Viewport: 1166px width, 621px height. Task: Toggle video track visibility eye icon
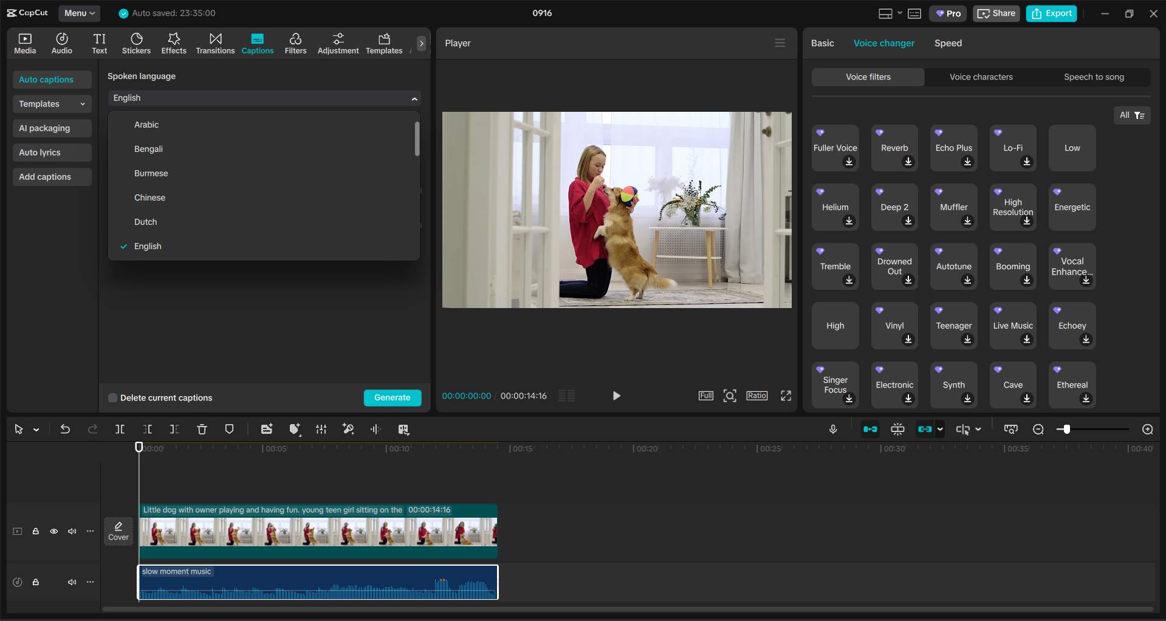(54, 532)
